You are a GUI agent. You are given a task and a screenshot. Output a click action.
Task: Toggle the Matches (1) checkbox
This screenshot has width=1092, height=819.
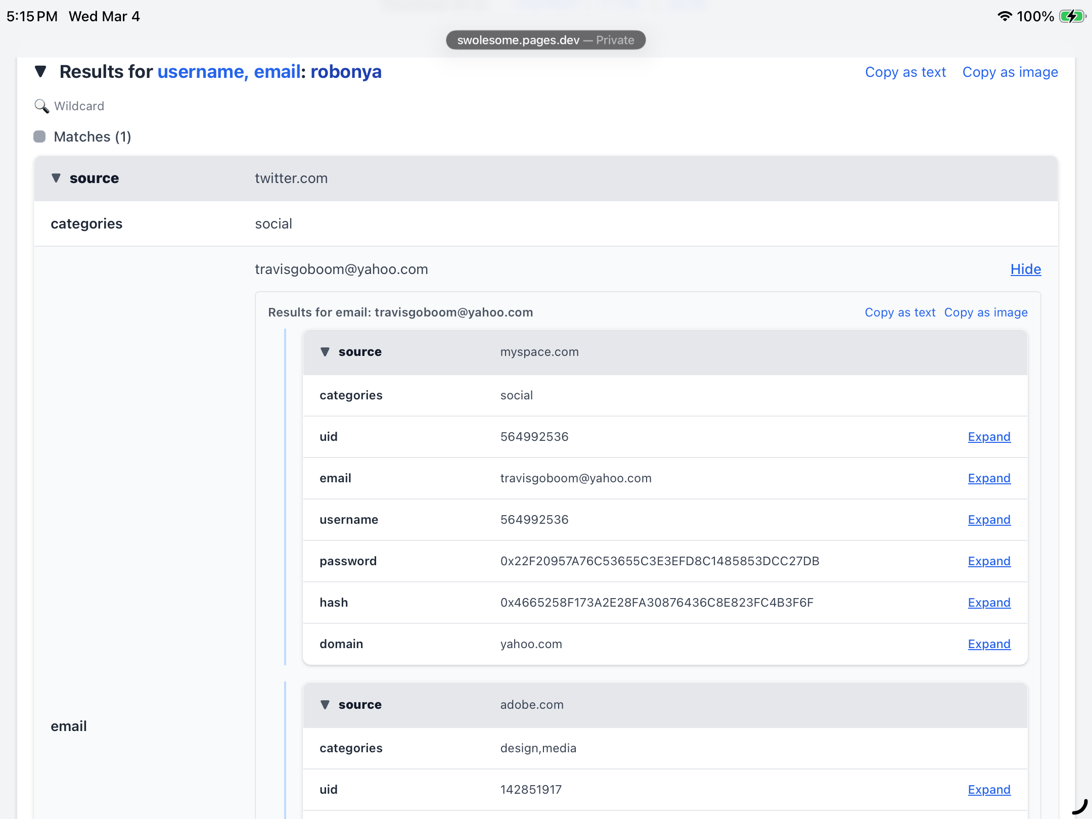[39, 136]
